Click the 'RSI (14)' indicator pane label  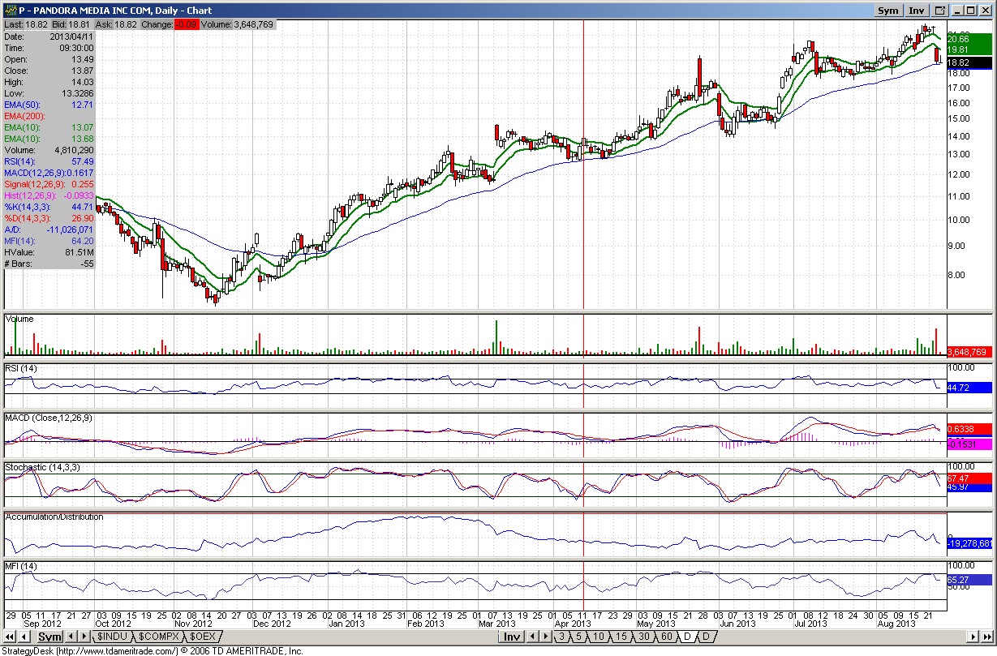(x=21, y=369)
